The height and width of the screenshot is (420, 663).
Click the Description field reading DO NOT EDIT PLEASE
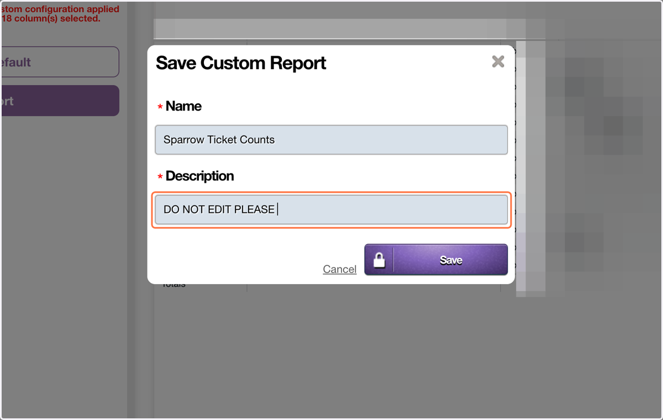[x=331, y=209]
